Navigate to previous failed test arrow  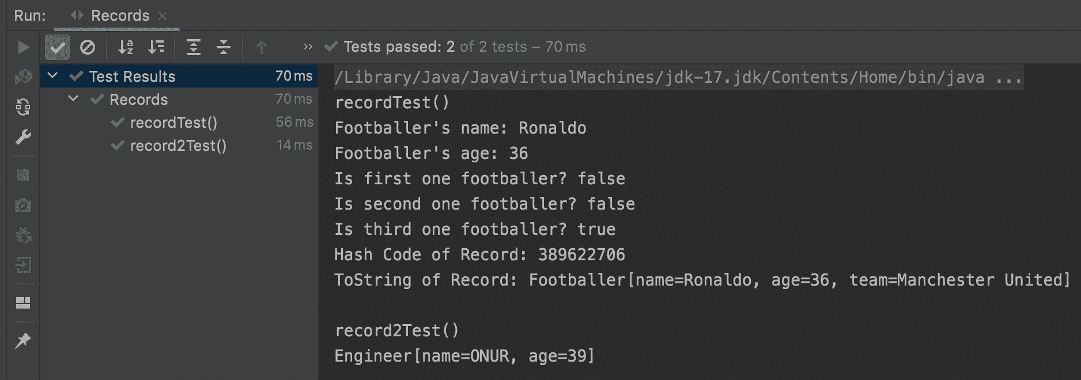click(x=260, y=47)
